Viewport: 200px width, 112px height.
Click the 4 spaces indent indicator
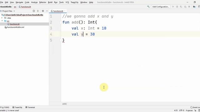click(189, 110)
